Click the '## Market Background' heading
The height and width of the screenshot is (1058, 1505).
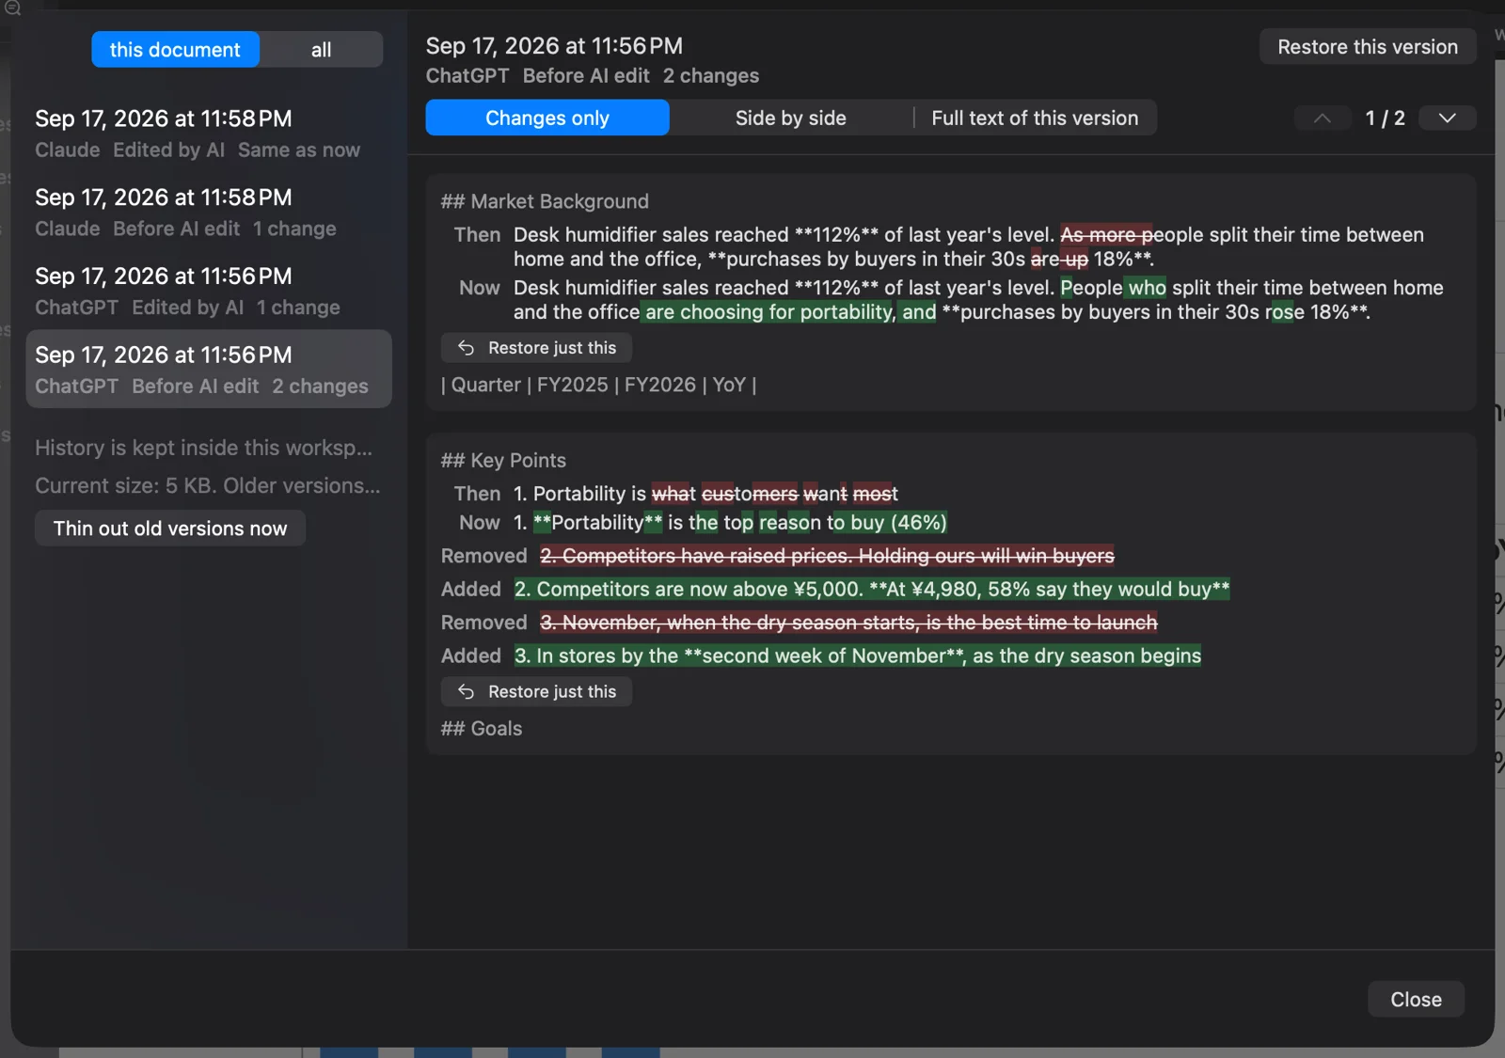pyautogui.click(x=545, y=201)
